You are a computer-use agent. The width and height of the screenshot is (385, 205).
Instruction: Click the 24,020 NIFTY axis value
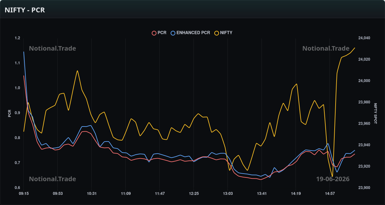pyautogui.click(x=364, y=60)
